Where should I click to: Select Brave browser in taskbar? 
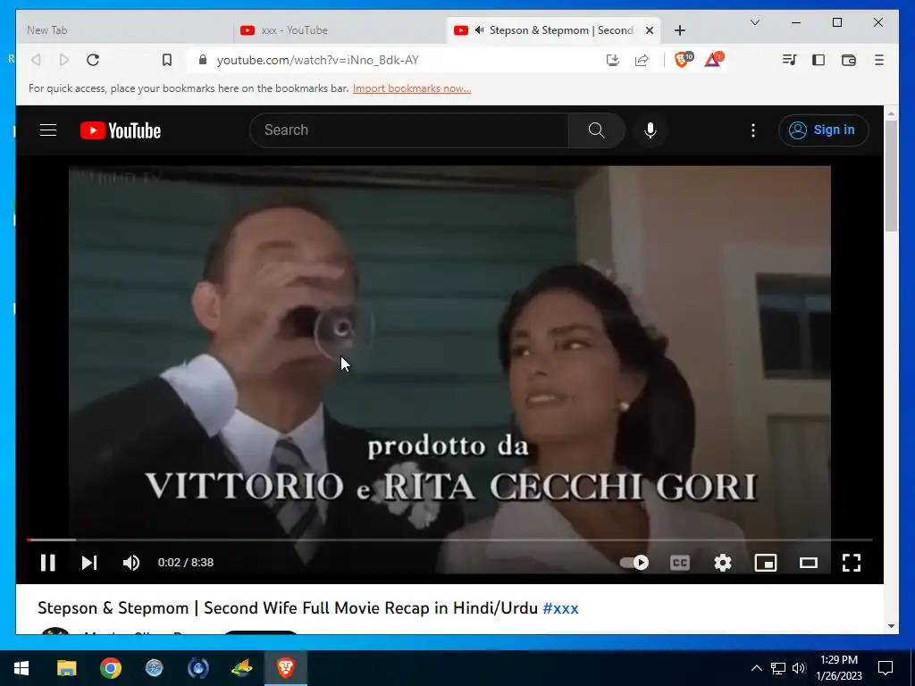[285, 668]
